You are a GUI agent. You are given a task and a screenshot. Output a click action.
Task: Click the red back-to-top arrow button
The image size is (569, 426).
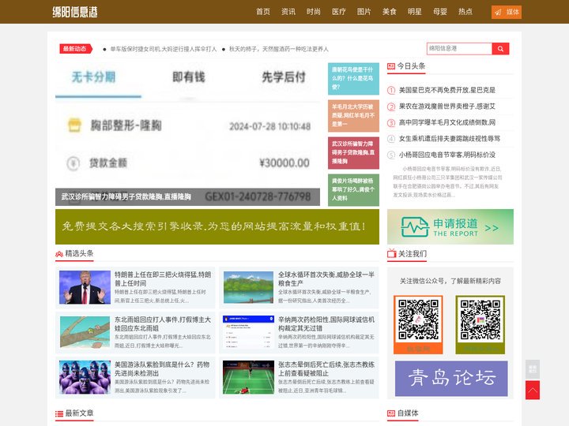533,390
